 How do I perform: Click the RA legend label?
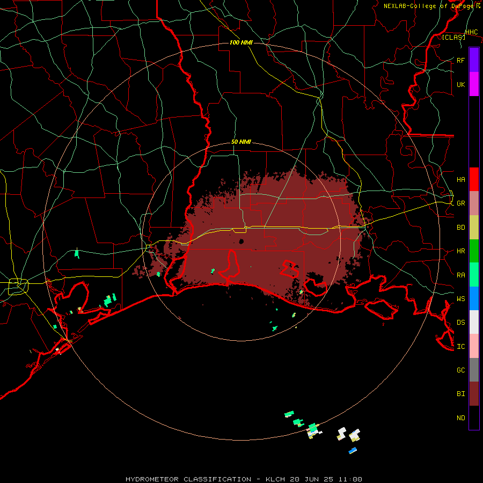(460, 275)
